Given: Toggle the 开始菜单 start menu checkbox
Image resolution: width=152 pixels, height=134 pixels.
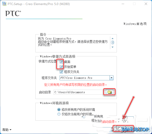Looking at the screenshot, I should (61, 67).
